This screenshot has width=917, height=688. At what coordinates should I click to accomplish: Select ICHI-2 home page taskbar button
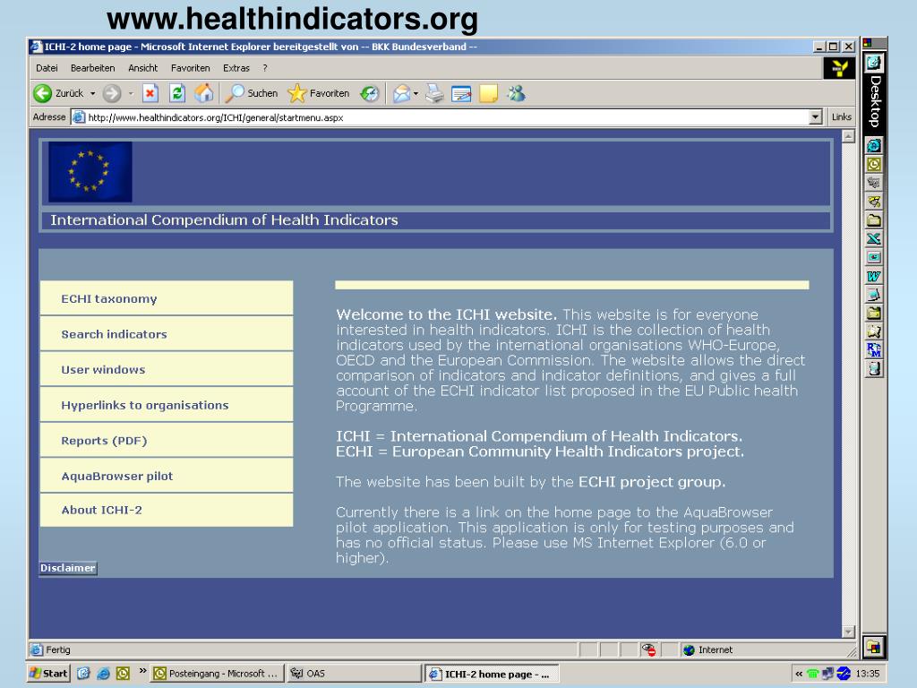coord(492,674)
